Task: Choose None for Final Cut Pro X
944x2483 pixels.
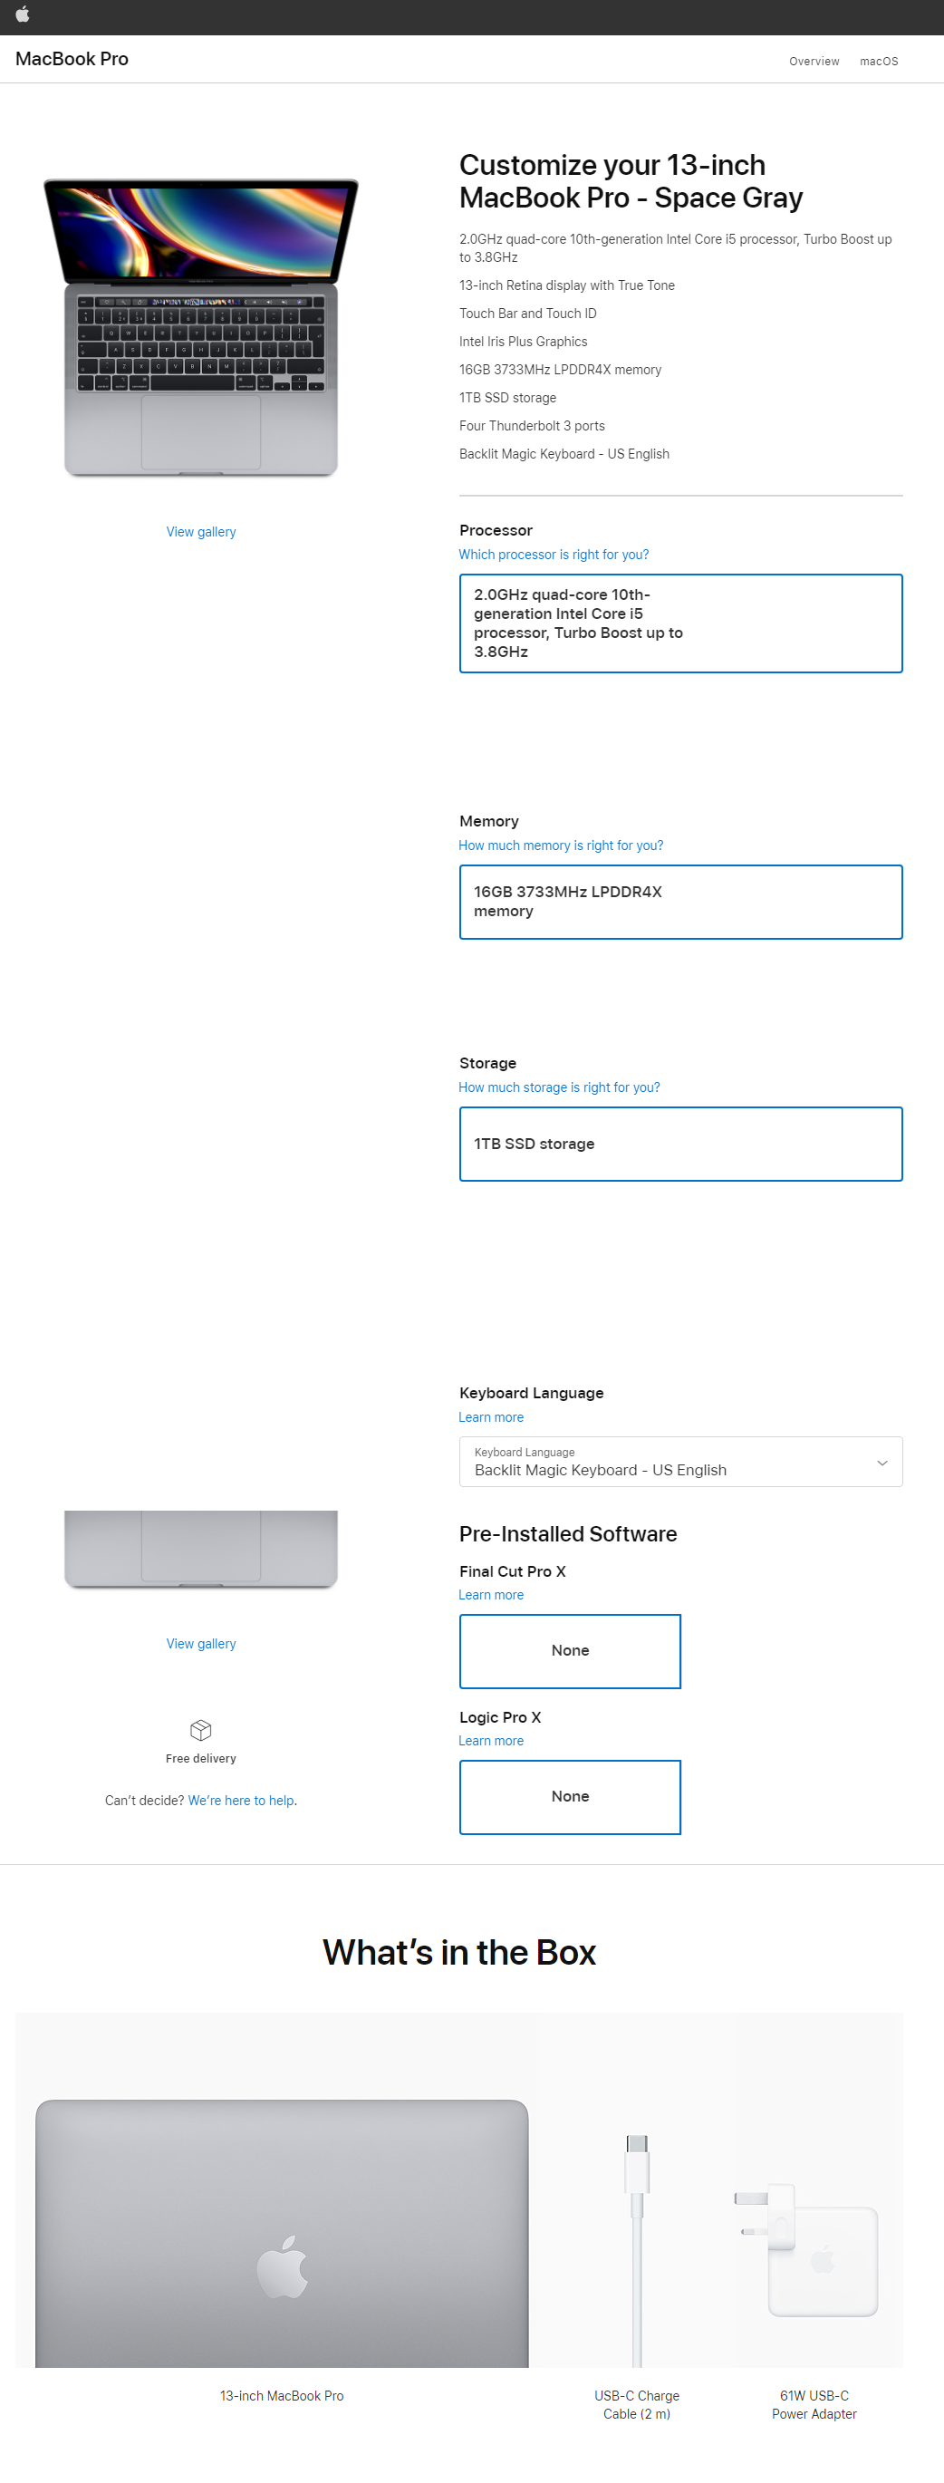Action: click(569, 1650)
